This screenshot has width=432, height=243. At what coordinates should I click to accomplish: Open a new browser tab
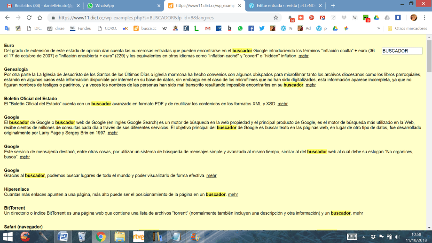pyautogui.click(x=333, y=6)
